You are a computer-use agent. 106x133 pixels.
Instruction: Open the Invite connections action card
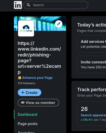tap(92, 64)
